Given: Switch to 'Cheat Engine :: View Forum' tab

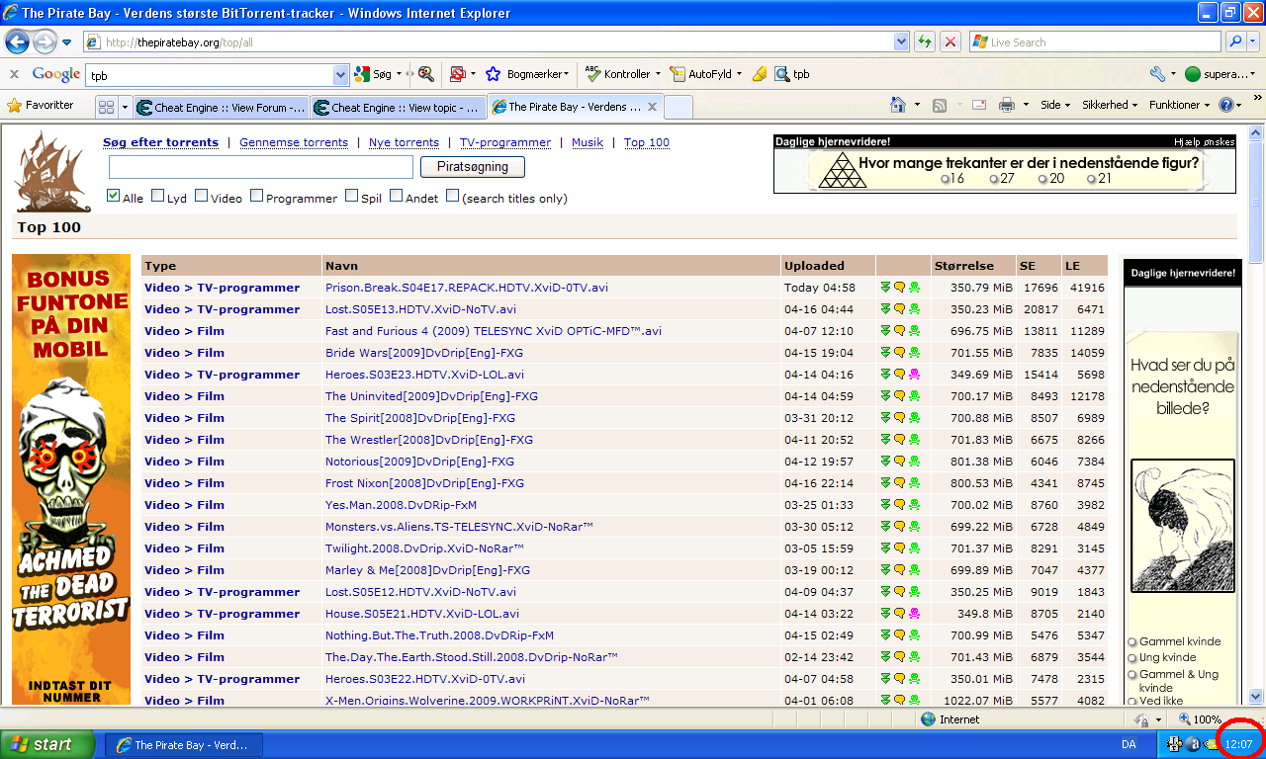Looking at the screenshot, I should pyautogui.click(x=221, y=108).
